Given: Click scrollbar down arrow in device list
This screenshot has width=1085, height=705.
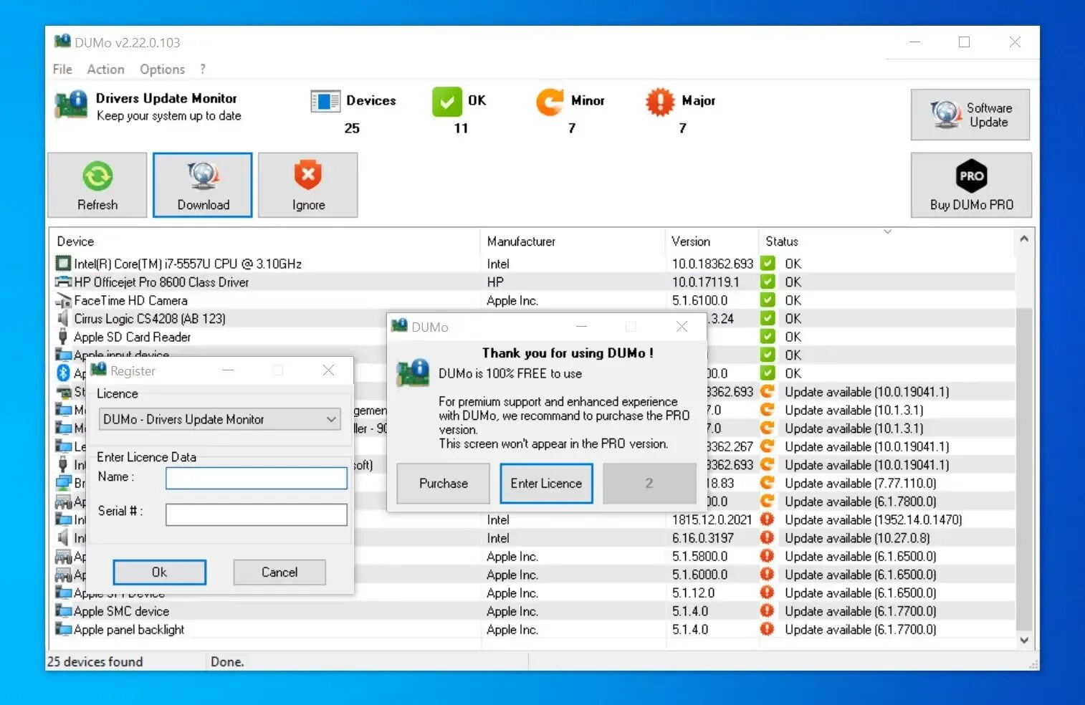Looking at the screenshot, I should pos(1024,641).
